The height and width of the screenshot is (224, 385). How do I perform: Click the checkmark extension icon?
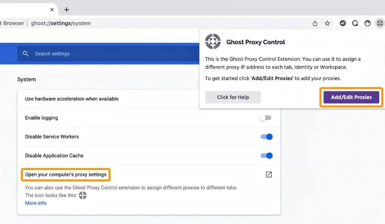coord(343,23)
